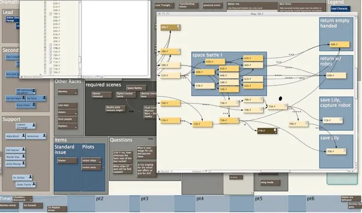
Task: Select note 56B-F on the map
Action: 170,103
